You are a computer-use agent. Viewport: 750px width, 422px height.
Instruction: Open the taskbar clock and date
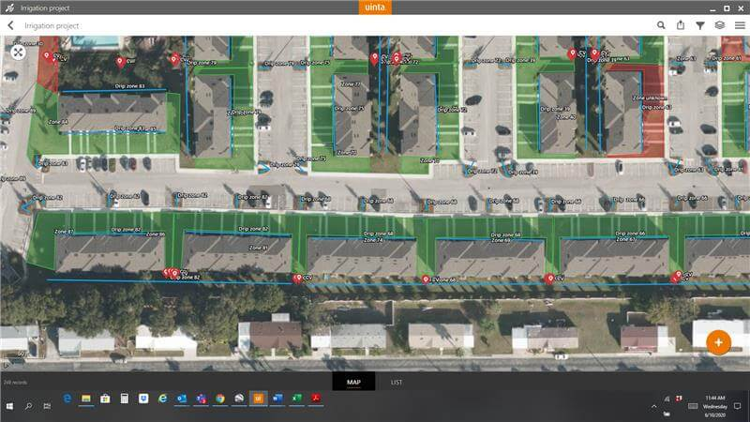(716, 405)
